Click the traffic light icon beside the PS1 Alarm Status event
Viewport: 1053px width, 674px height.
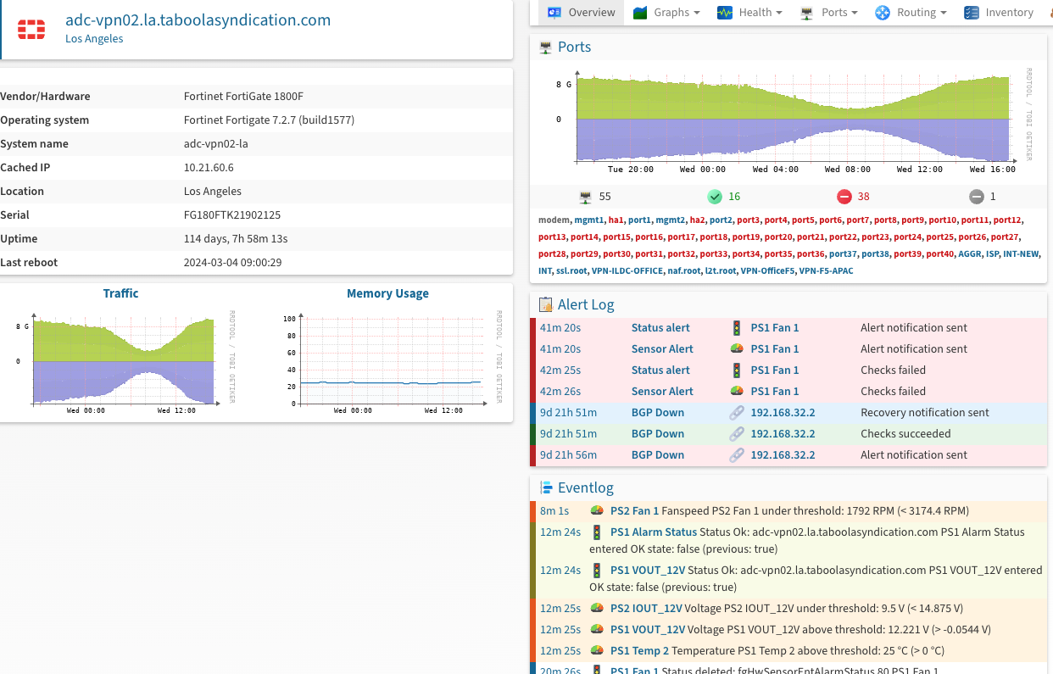[x=597, y=532]
